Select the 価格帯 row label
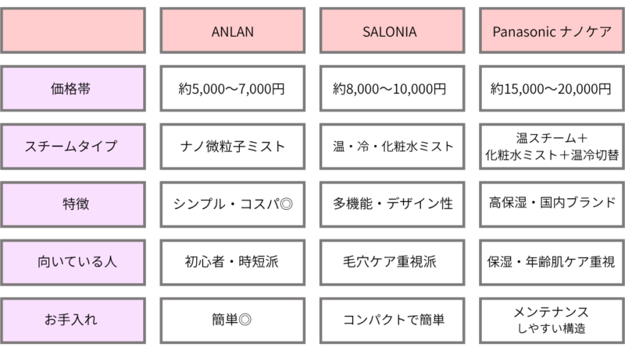625x351 pixels. click(x=73, y=89)
